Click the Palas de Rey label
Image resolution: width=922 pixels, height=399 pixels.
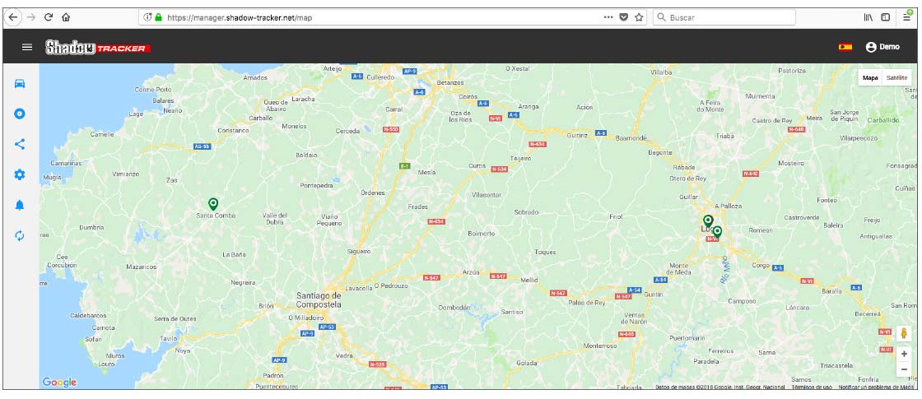point(587,303)
